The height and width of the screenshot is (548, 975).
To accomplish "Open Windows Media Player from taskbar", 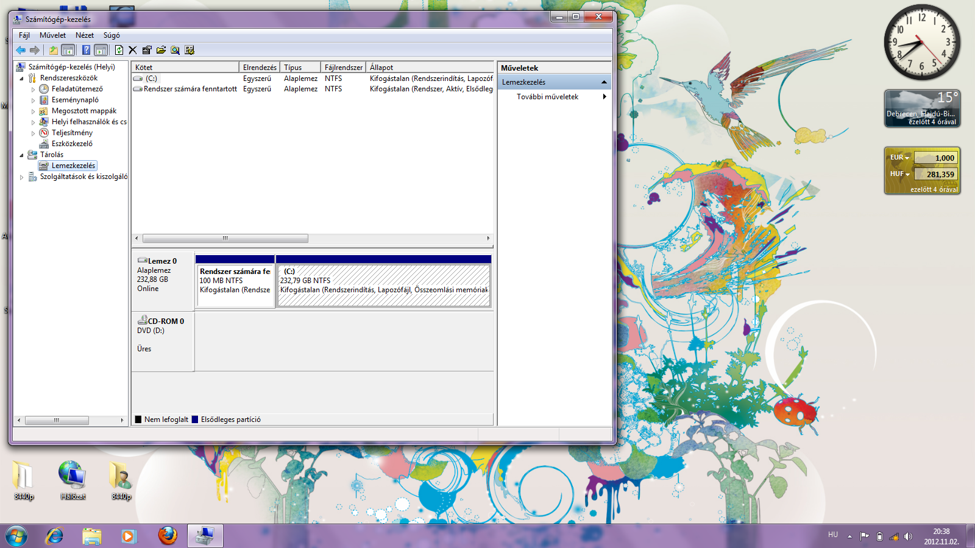I will point(129,536).
